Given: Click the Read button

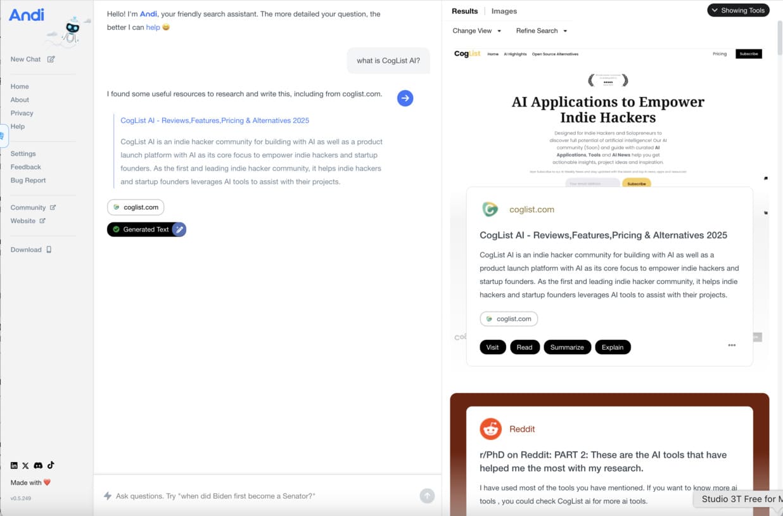Looking at the screenshot, I should click(525, 347).
